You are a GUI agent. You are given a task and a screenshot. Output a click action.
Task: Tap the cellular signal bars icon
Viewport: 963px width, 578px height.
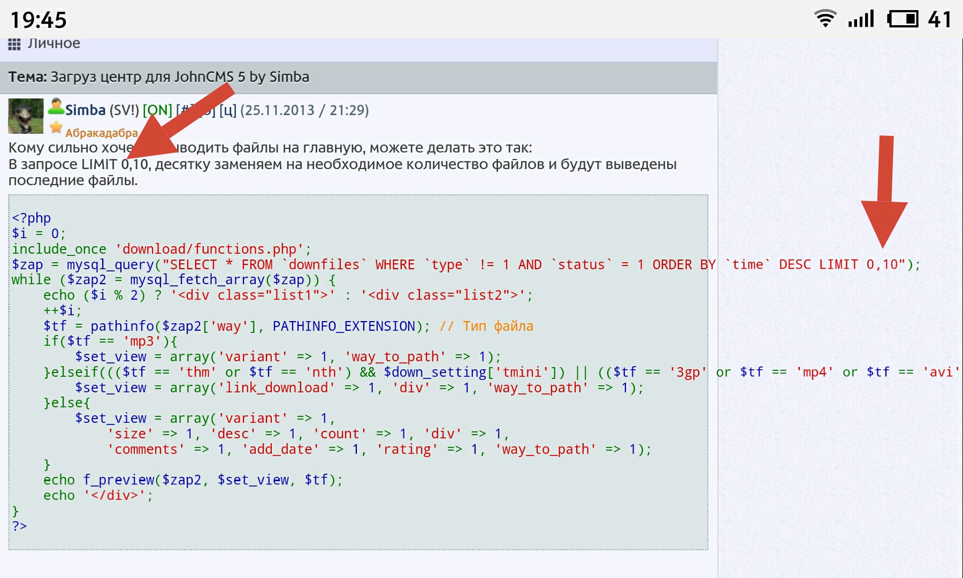(x=860, y=19)
